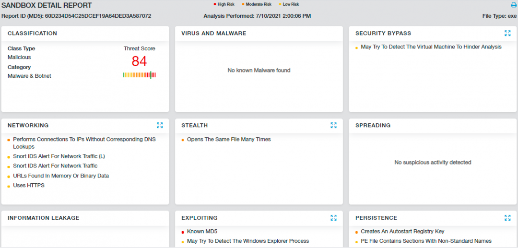This screenshot has width=518, height=248.
Task: Click the threat score value 84
Action: (139, 61)
